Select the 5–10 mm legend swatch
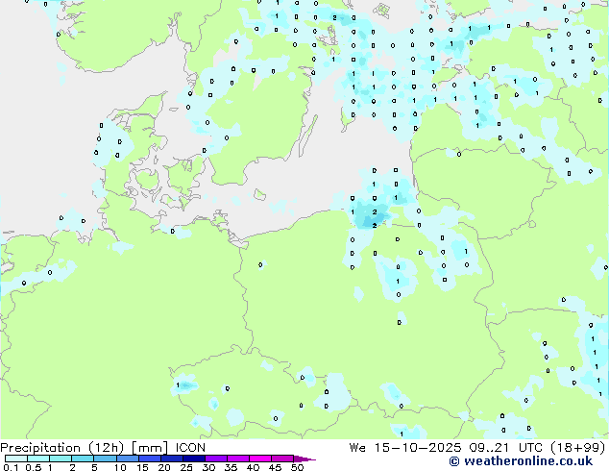 coord(106,459)
